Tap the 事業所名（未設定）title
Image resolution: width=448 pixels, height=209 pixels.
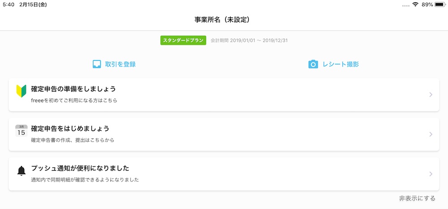[222, 20]
